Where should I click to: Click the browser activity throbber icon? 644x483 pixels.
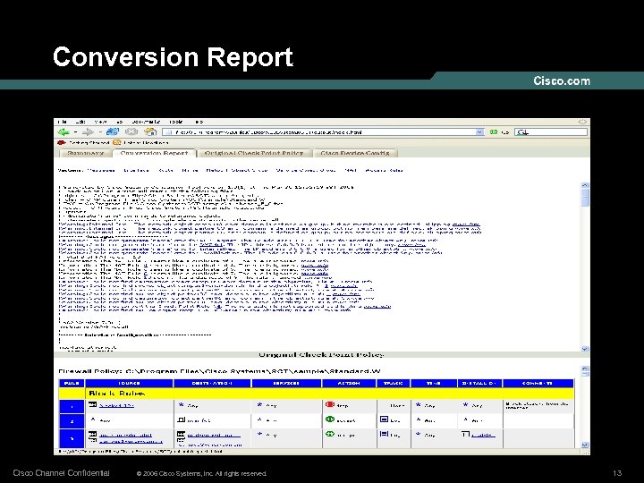pyautogui.click(x=582, y=122)
